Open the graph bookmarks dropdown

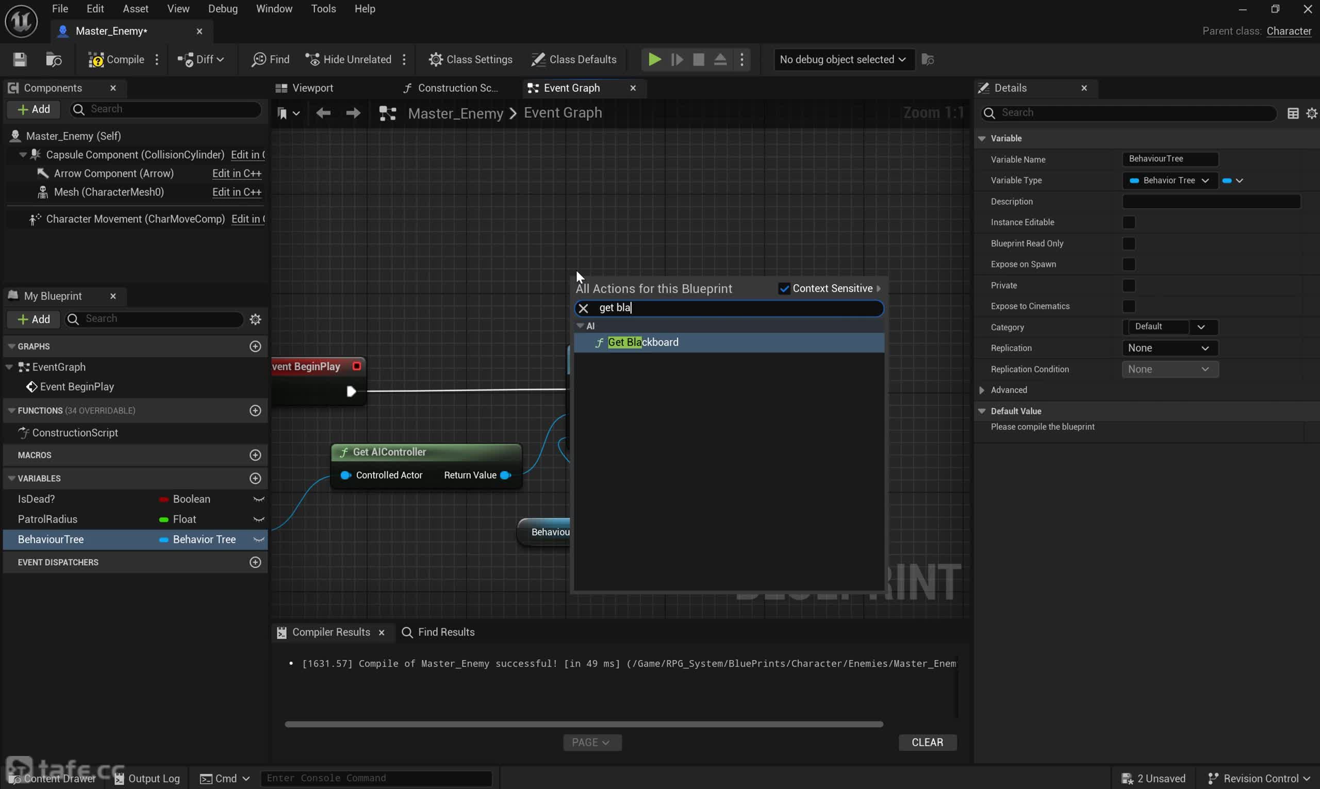tap(289, 113)
